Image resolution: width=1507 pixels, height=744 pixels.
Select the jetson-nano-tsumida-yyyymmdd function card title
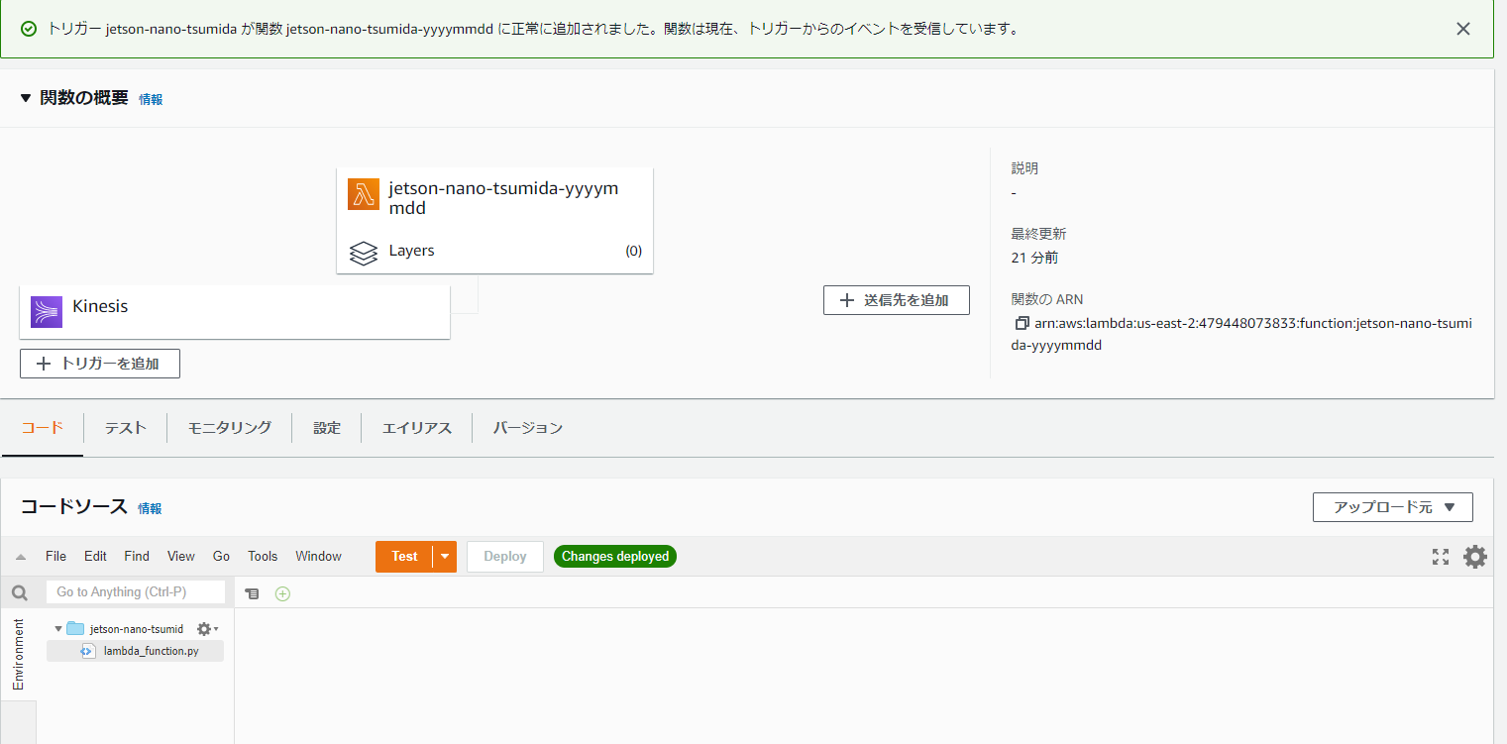click(503, 198)
